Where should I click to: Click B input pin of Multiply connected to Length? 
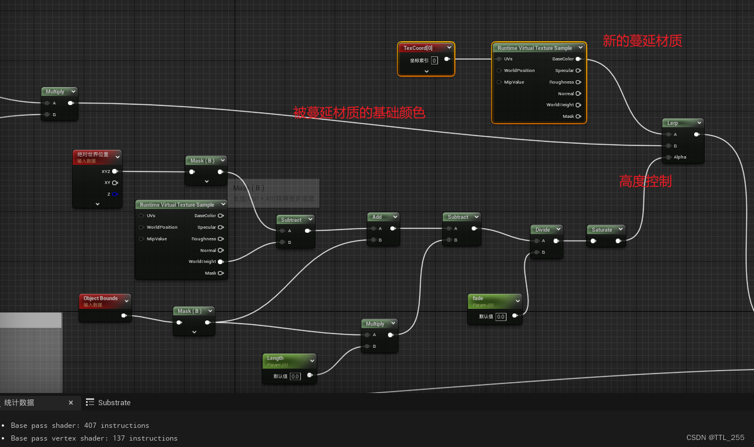pyautogui.click(x=368, y=346)
